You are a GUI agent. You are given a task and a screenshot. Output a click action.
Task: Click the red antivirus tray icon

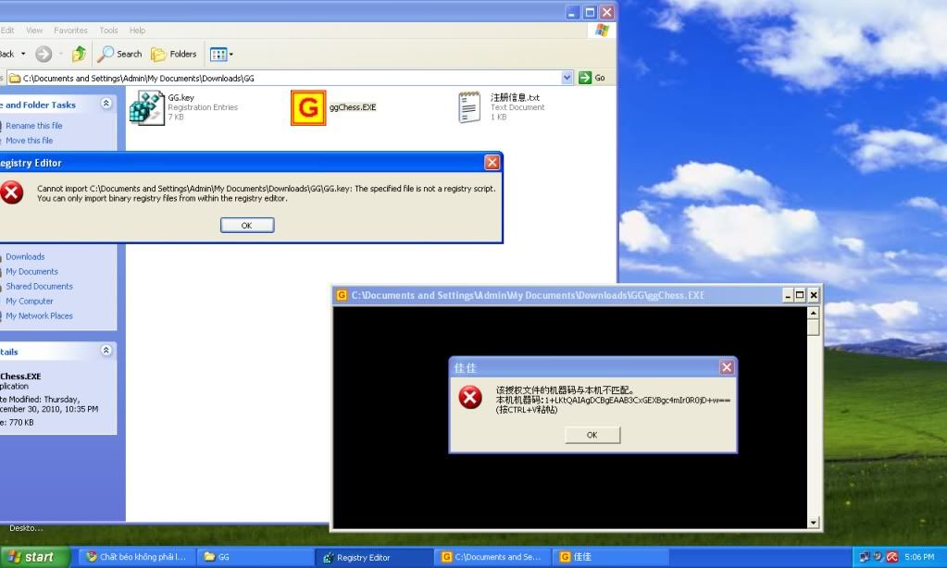click(x=892, y=557)
